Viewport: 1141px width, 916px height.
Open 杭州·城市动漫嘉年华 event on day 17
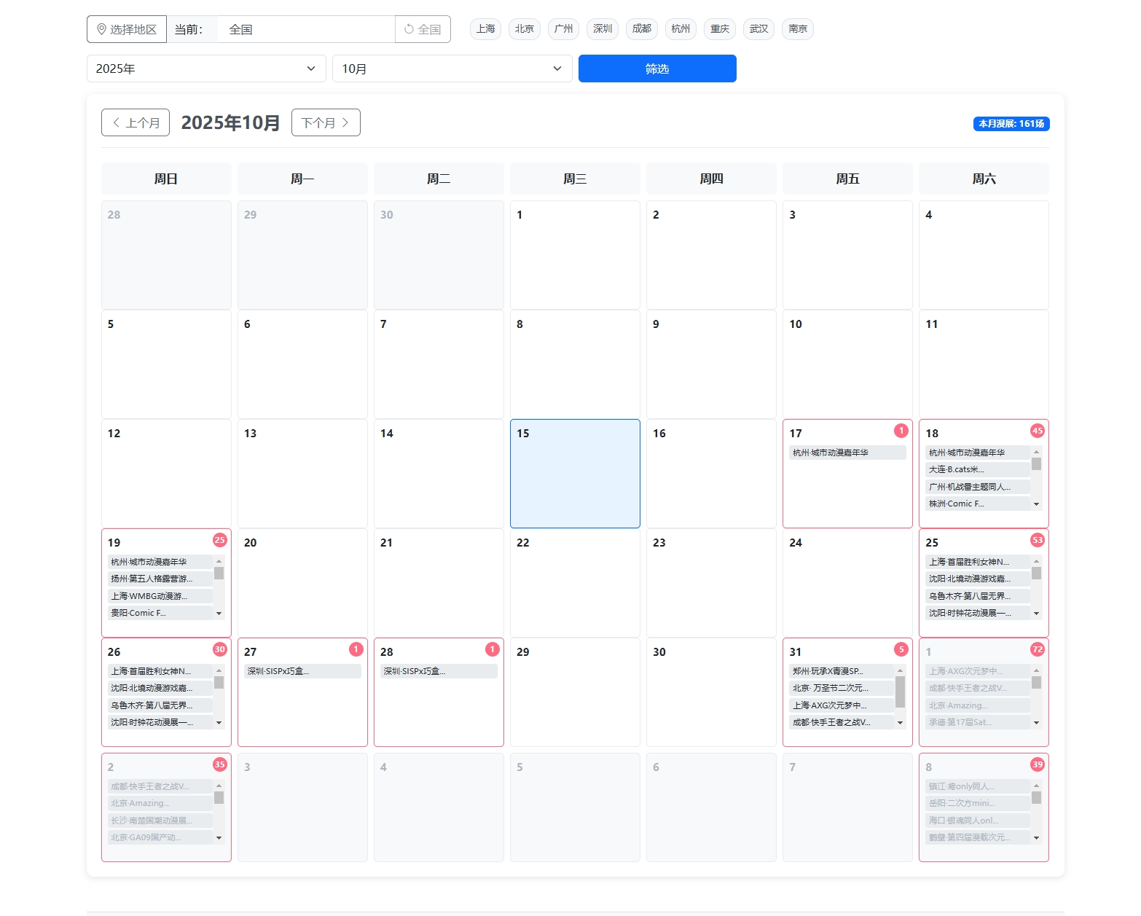coord(847,453)
